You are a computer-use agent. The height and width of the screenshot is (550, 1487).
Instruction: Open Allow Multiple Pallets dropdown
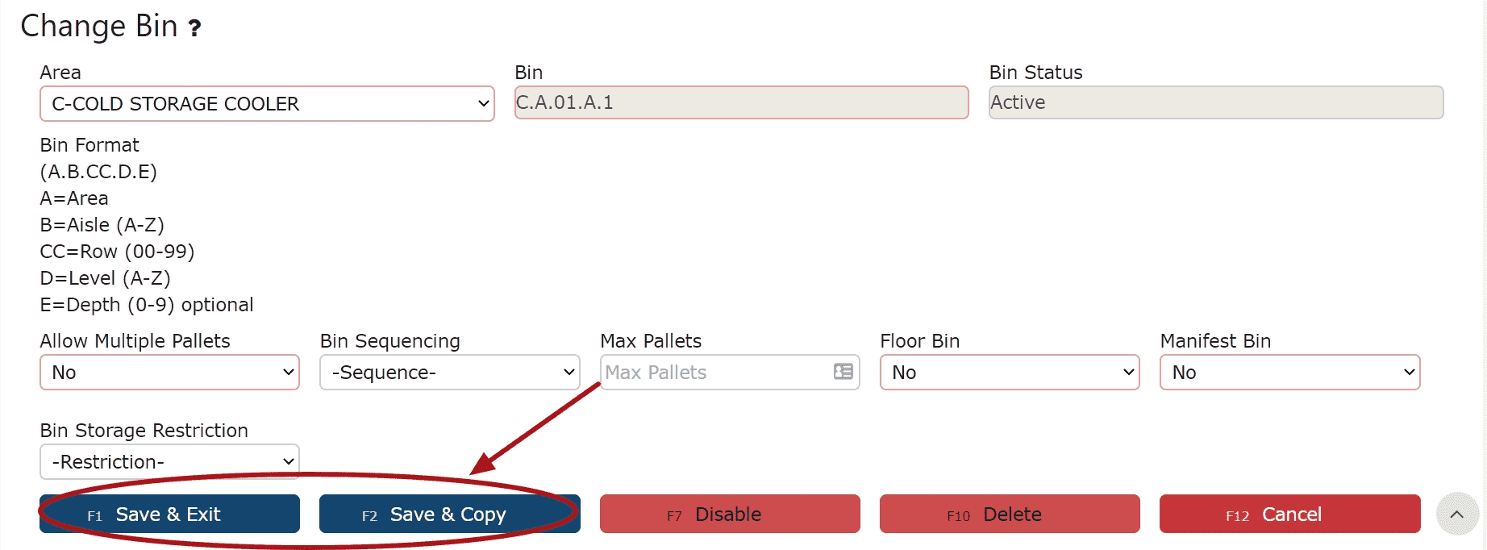[x=169, y=372]
